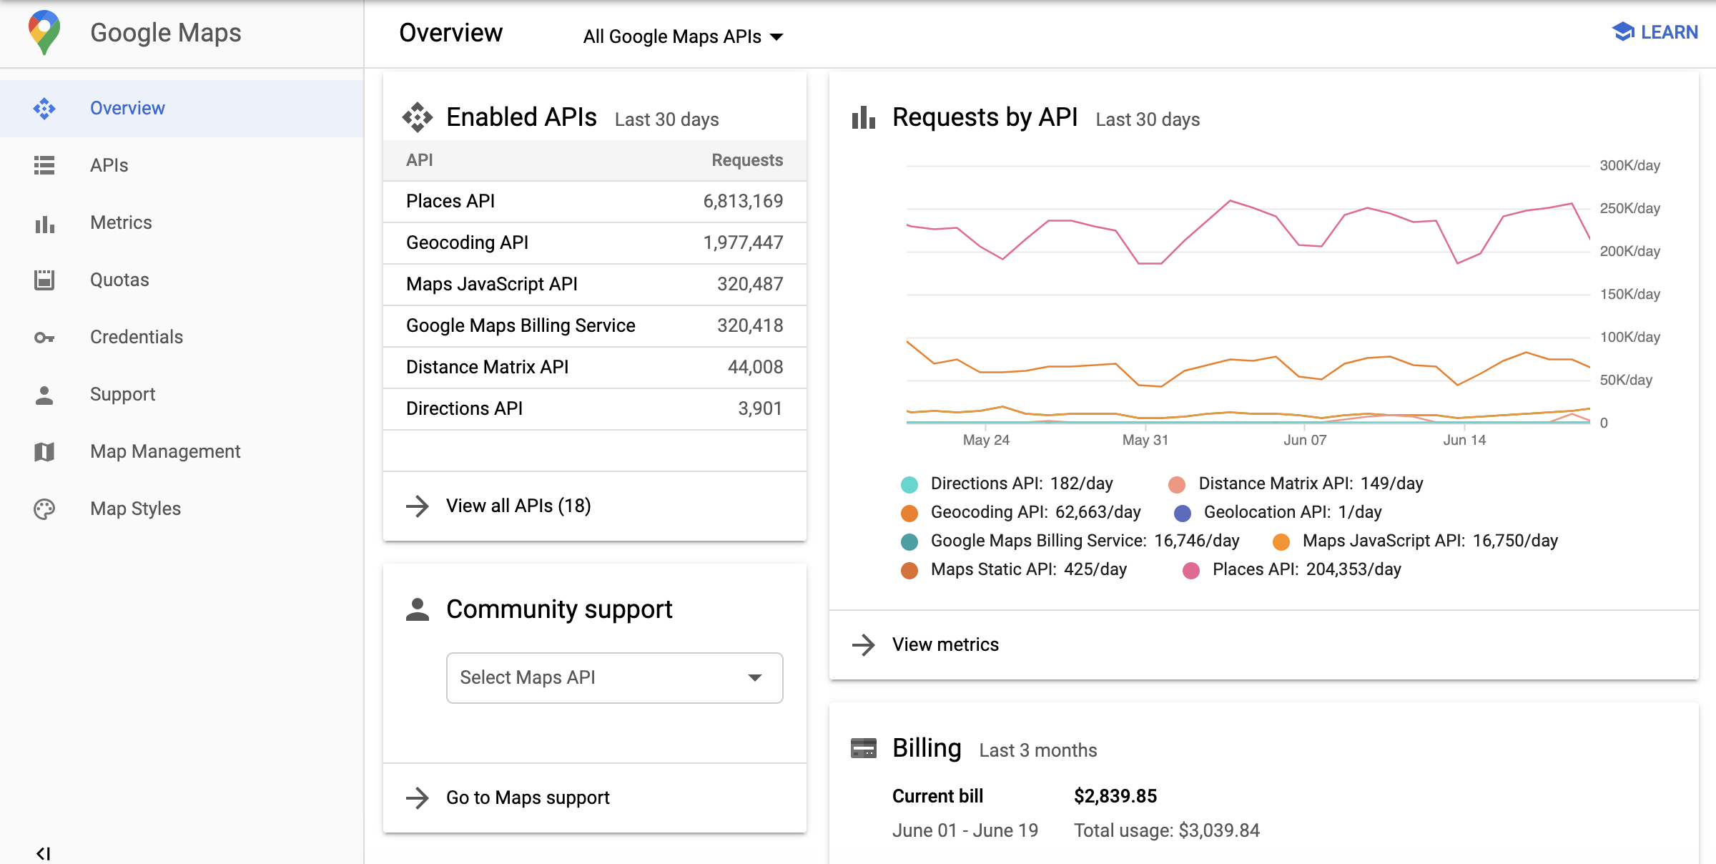This screenshot has height=864, width=1716.
Task: Click the Places API row in table
Action: [596, 200]
